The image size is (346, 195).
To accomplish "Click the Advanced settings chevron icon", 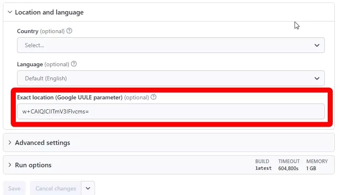I will pyautogui.click(x=10, y=142).
